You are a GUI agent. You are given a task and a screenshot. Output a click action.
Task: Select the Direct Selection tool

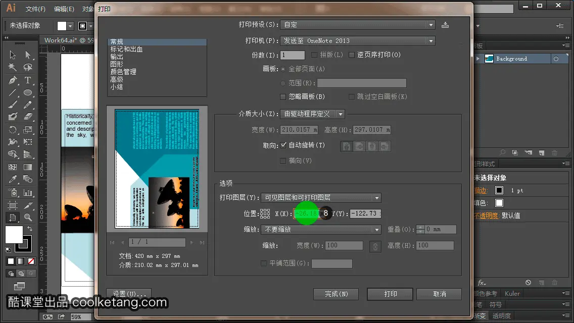(x=28, y=55)
